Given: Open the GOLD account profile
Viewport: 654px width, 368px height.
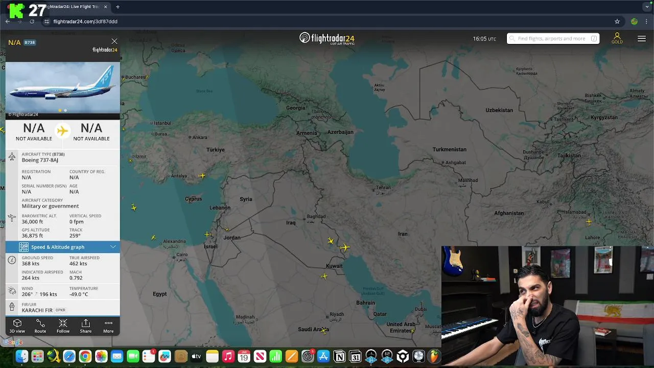Looking at the screenshot, I should [617, 38].
